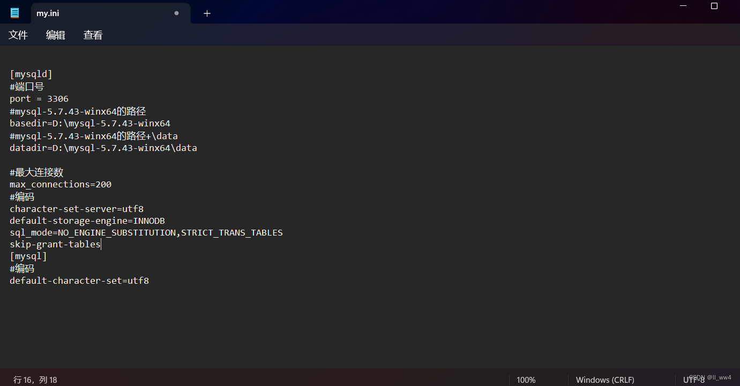Click the #端口号 comment line
This screenshot has height=386, width=740.
click(27, 86)
